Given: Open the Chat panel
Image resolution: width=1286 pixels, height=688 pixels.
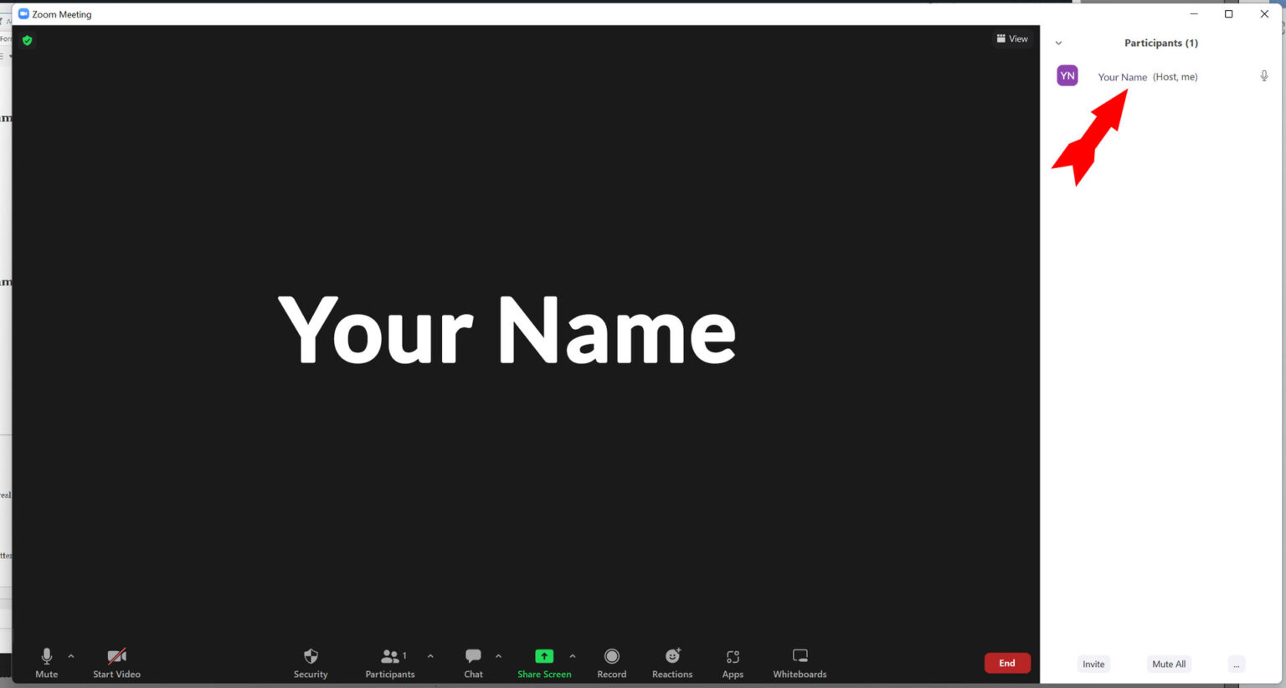Looking at the screenshot, I should tap(473, 662).
